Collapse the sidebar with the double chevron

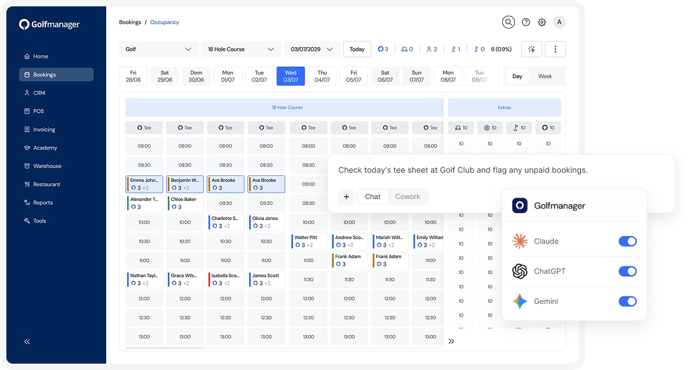pos(27,341)
